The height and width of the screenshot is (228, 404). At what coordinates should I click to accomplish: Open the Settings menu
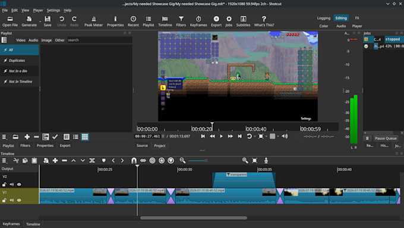[53, 10]
